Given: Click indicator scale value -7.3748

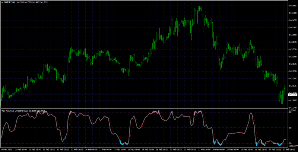Looking at the screenshot, I should 293,110.
